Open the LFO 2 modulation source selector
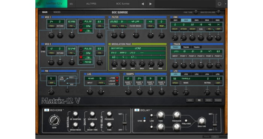Viewport: 263px width, 139px height. 133,53
